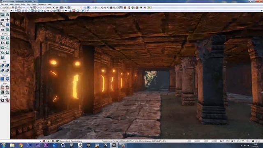Click Show All icon under Select

coord(7,92)
